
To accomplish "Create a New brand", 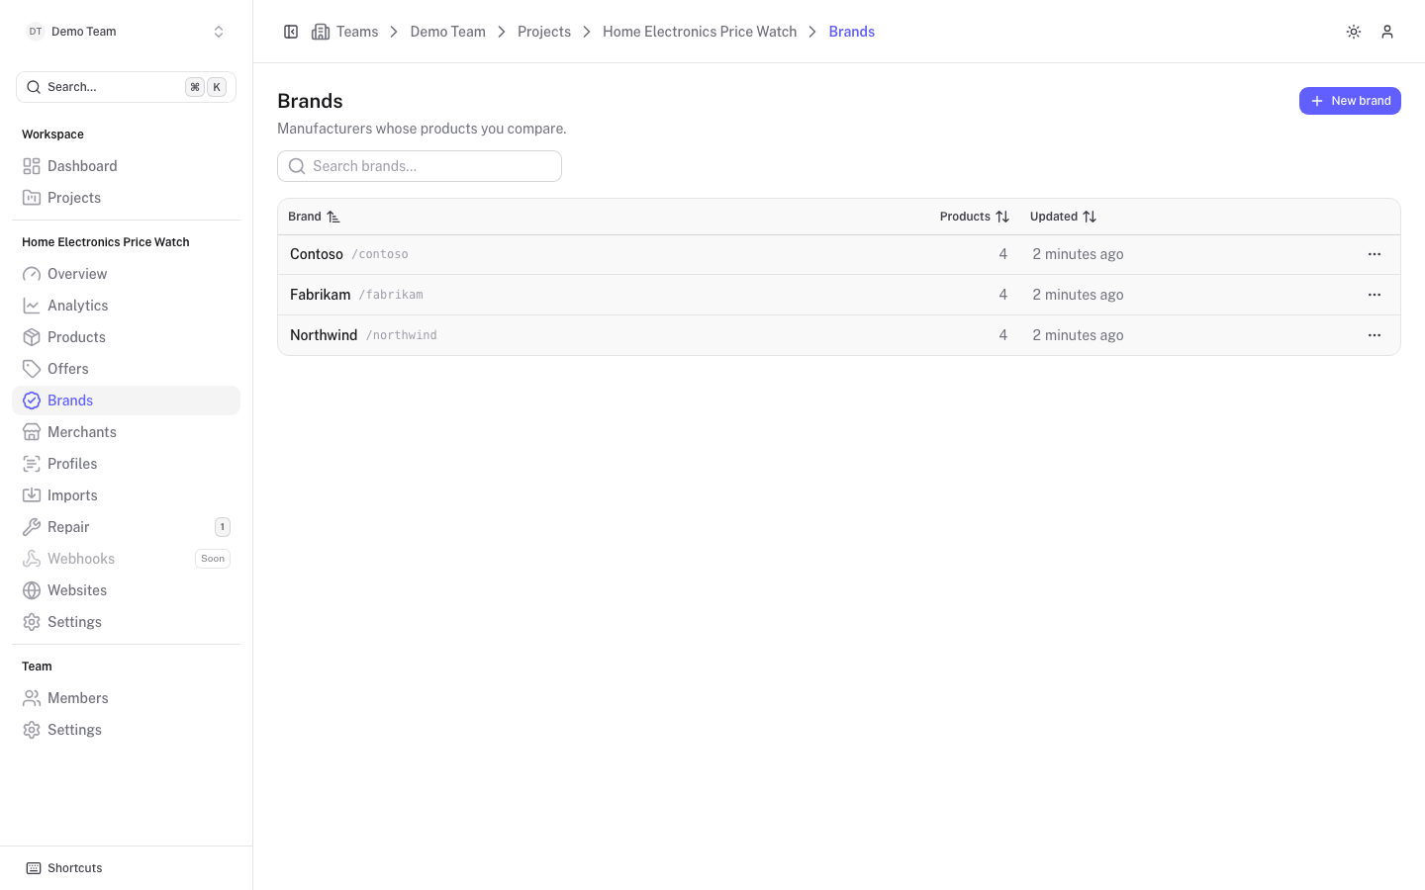I will click(x=1350, y=101).
